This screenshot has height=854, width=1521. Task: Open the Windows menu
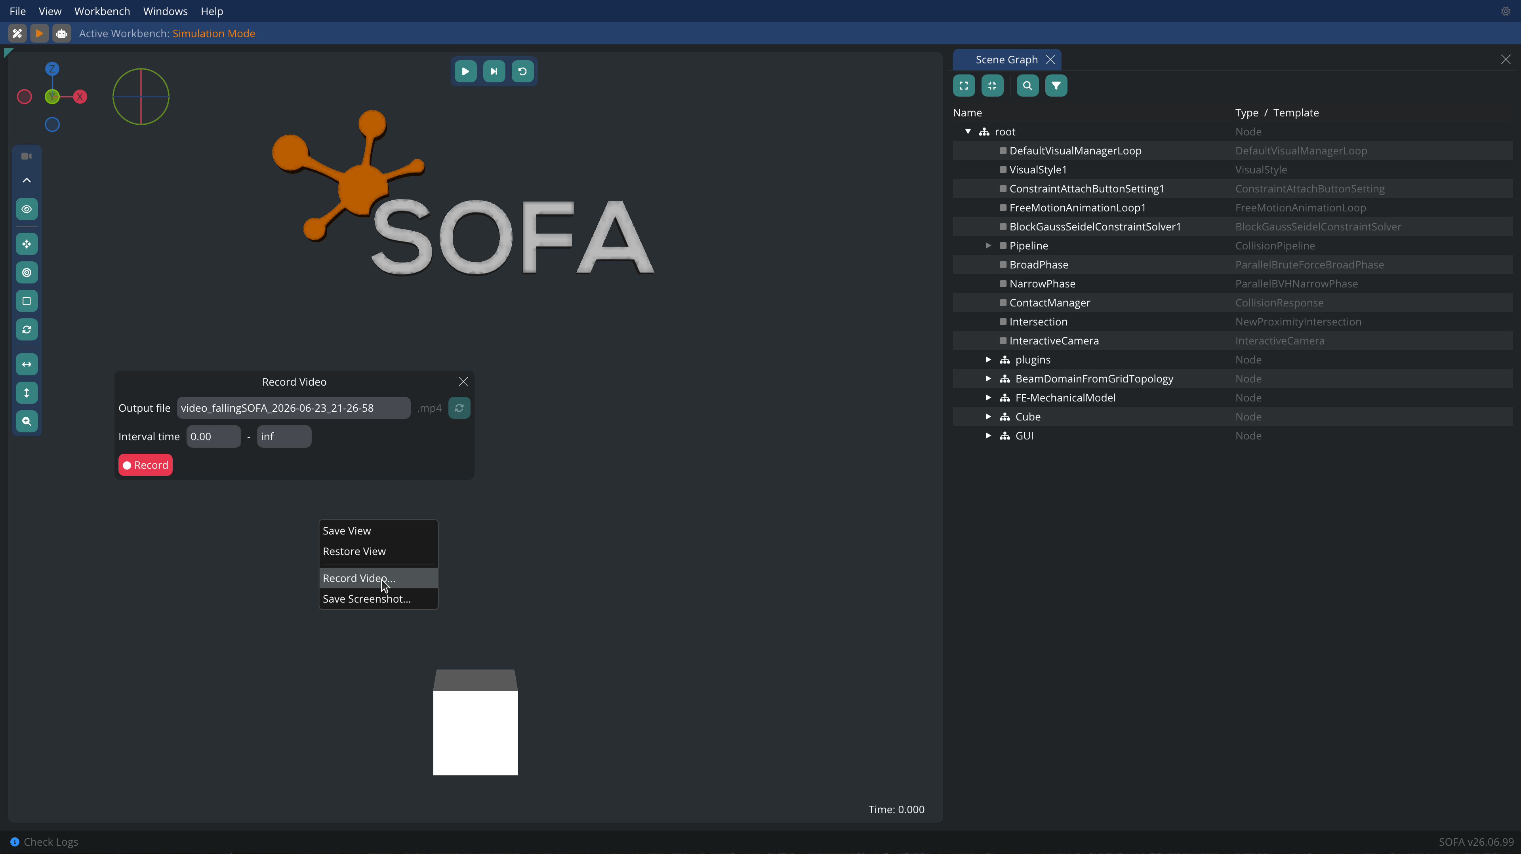click(x=165, y=11)
